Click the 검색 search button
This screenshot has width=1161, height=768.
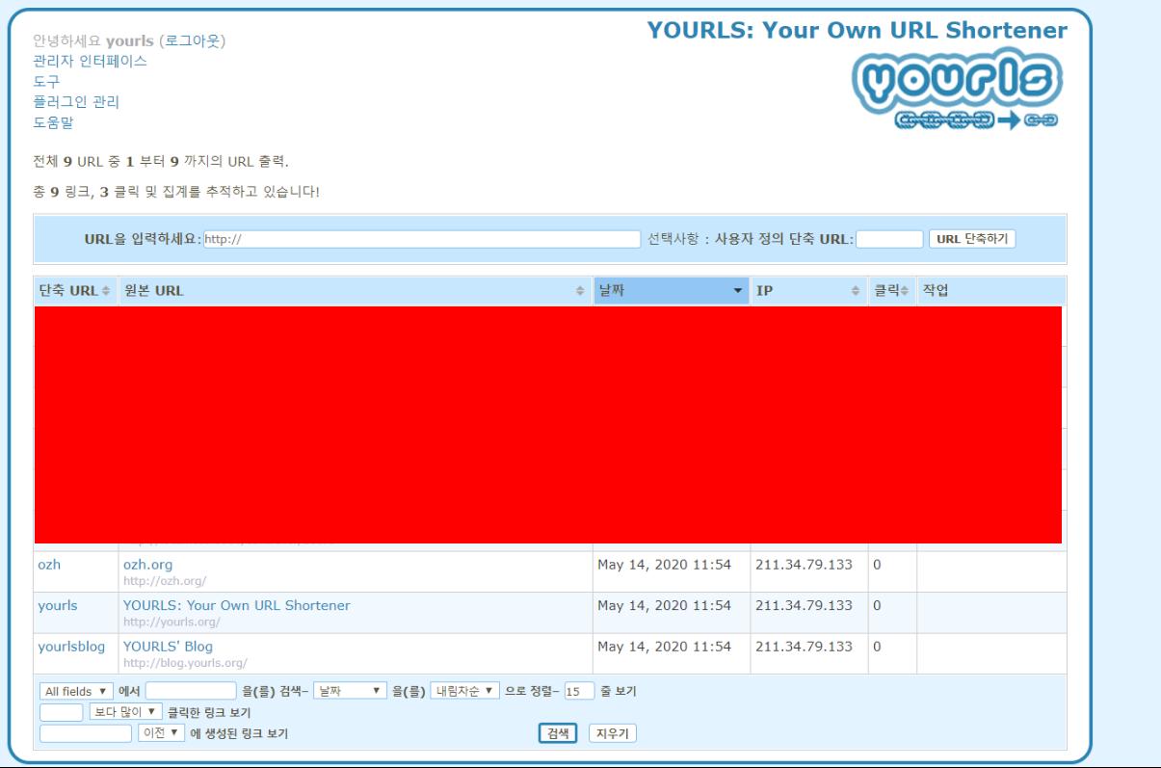558,733
